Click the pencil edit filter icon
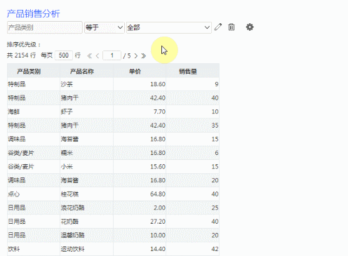Viewport: 348px width, 256px height. point(218,27)
